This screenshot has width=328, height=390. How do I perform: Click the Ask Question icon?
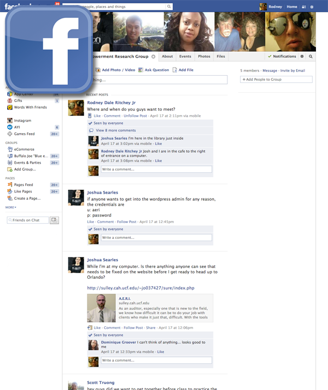pyautogui.click(x=141, y=70)
